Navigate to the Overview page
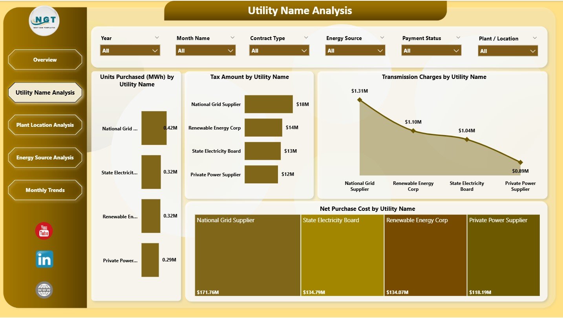The width and height of the screenshot is (563, 318). (45, 60)
